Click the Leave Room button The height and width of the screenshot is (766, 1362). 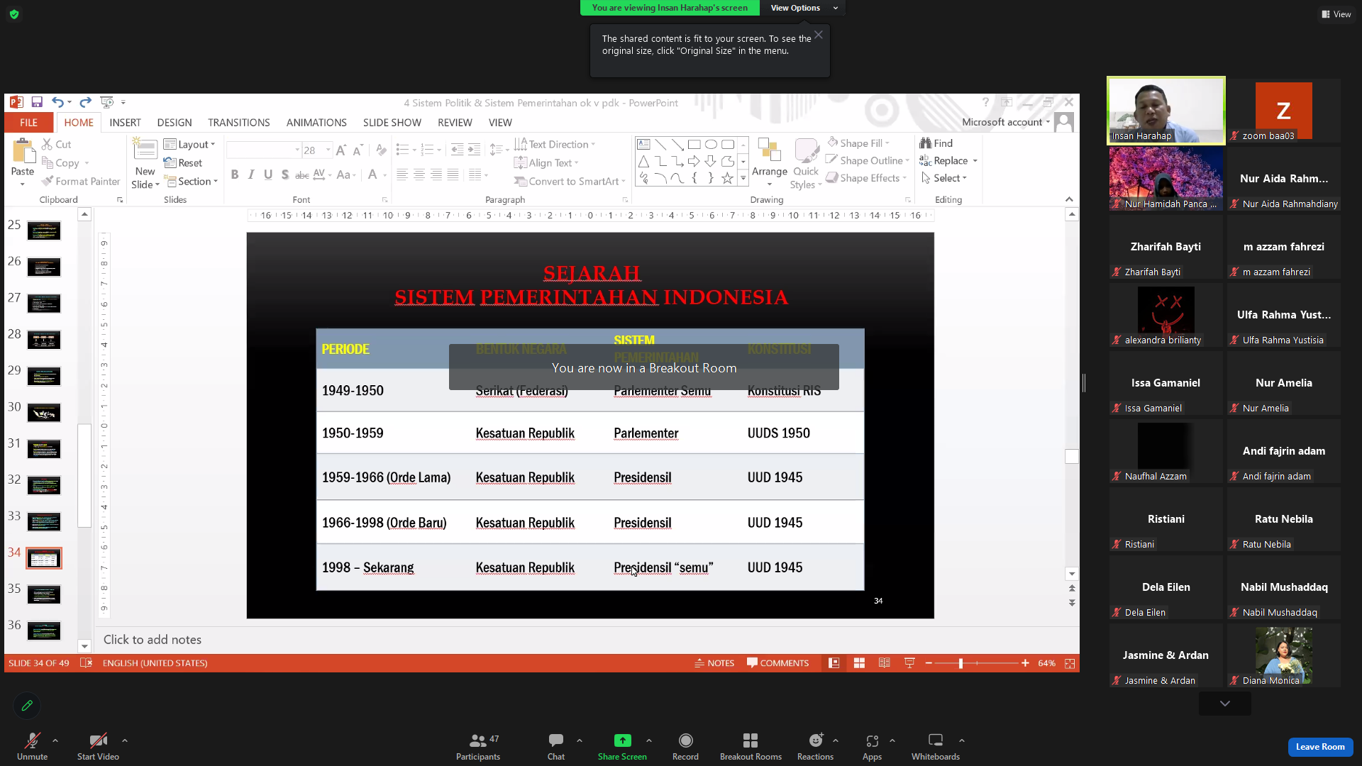pos(1320,747)
